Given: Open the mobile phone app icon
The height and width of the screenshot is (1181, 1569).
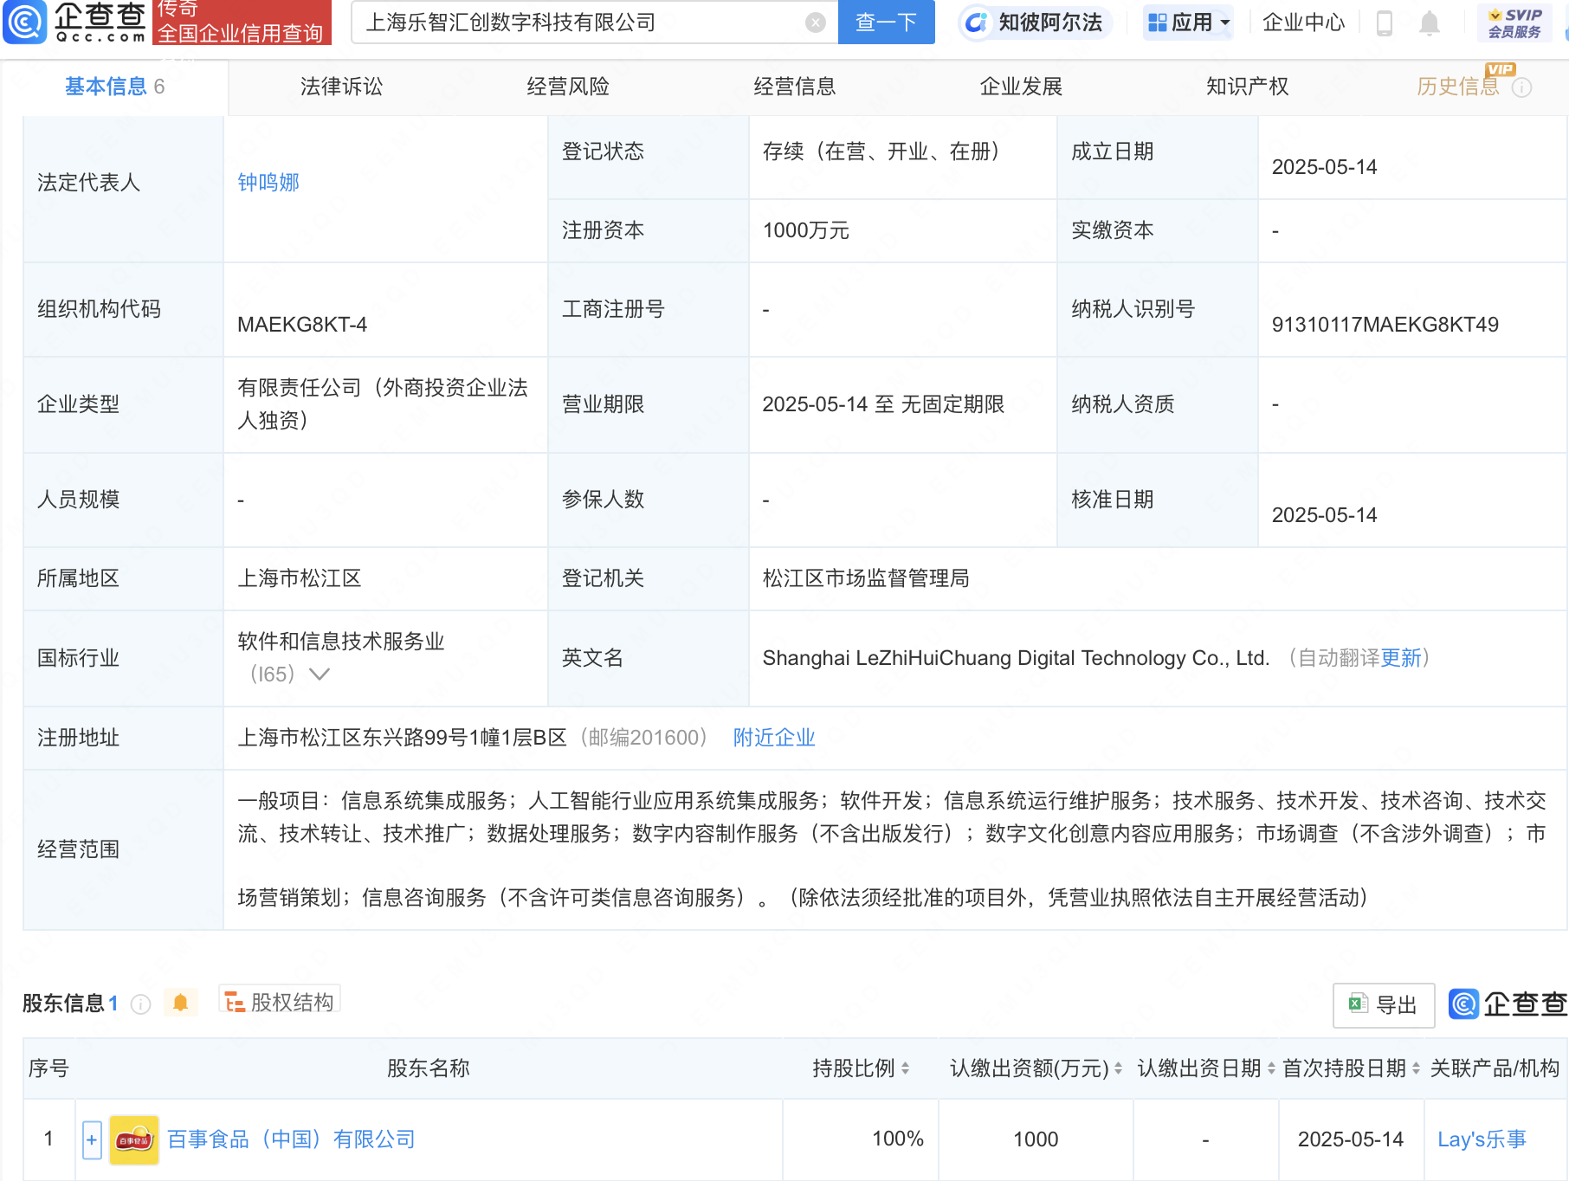Looking at the screenshot, I should click(x=1384, y=23).
